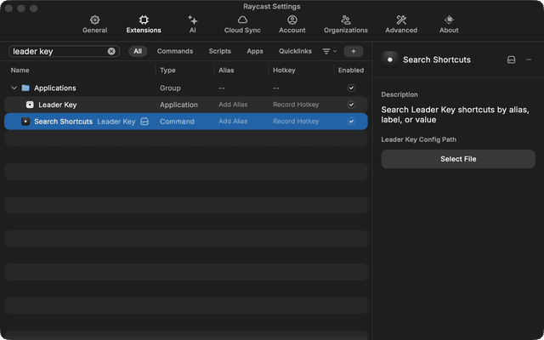This screenshot has height=340, width=544.
Task: Filter list by Commands
Action: click(175, 51)
